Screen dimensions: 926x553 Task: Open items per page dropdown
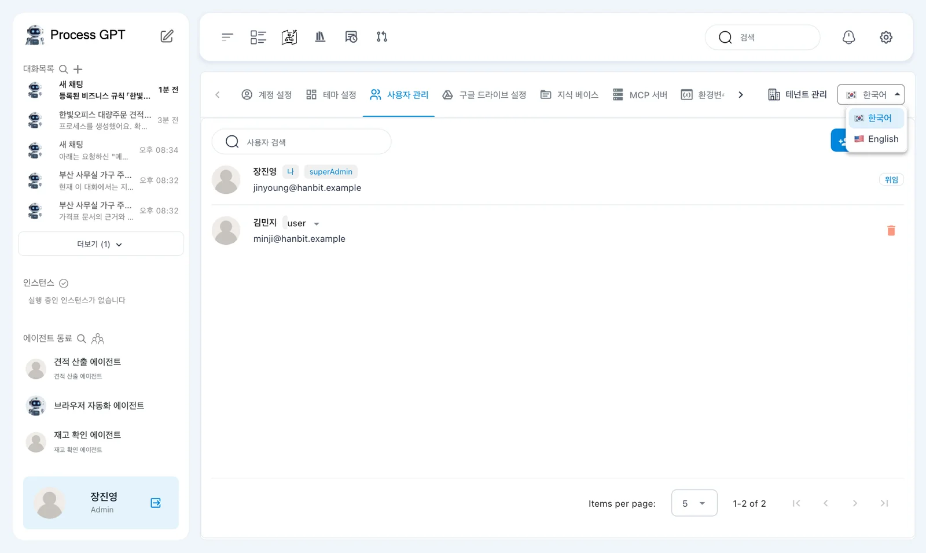(x=694, y=503)
